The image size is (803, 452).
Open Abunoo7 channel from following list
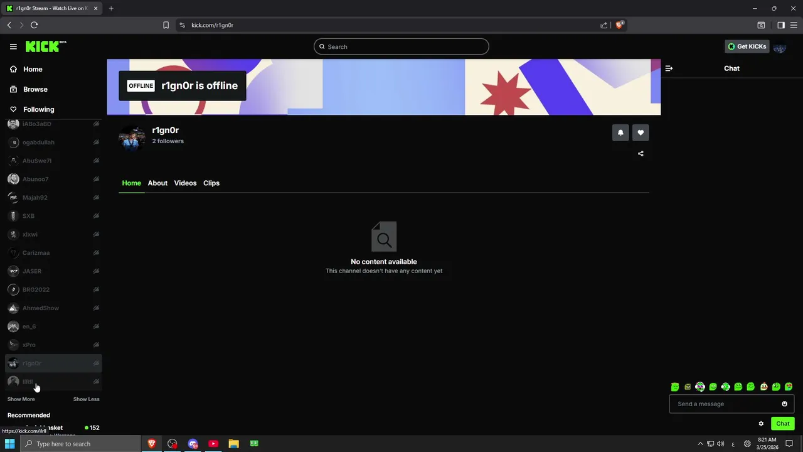tap(53, 179)
